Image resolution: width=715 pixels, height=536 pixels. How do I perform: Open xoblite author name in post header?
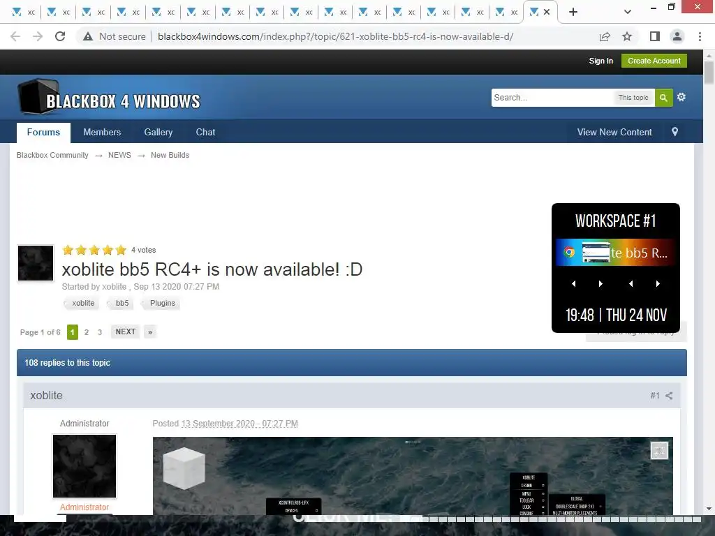coord(47,396)
